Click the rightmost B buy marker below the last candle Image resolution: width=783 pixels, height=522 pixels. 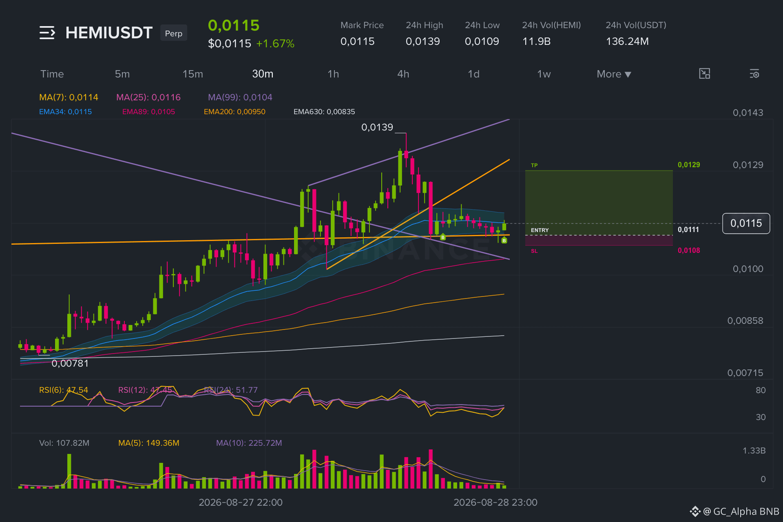point(504,241)
